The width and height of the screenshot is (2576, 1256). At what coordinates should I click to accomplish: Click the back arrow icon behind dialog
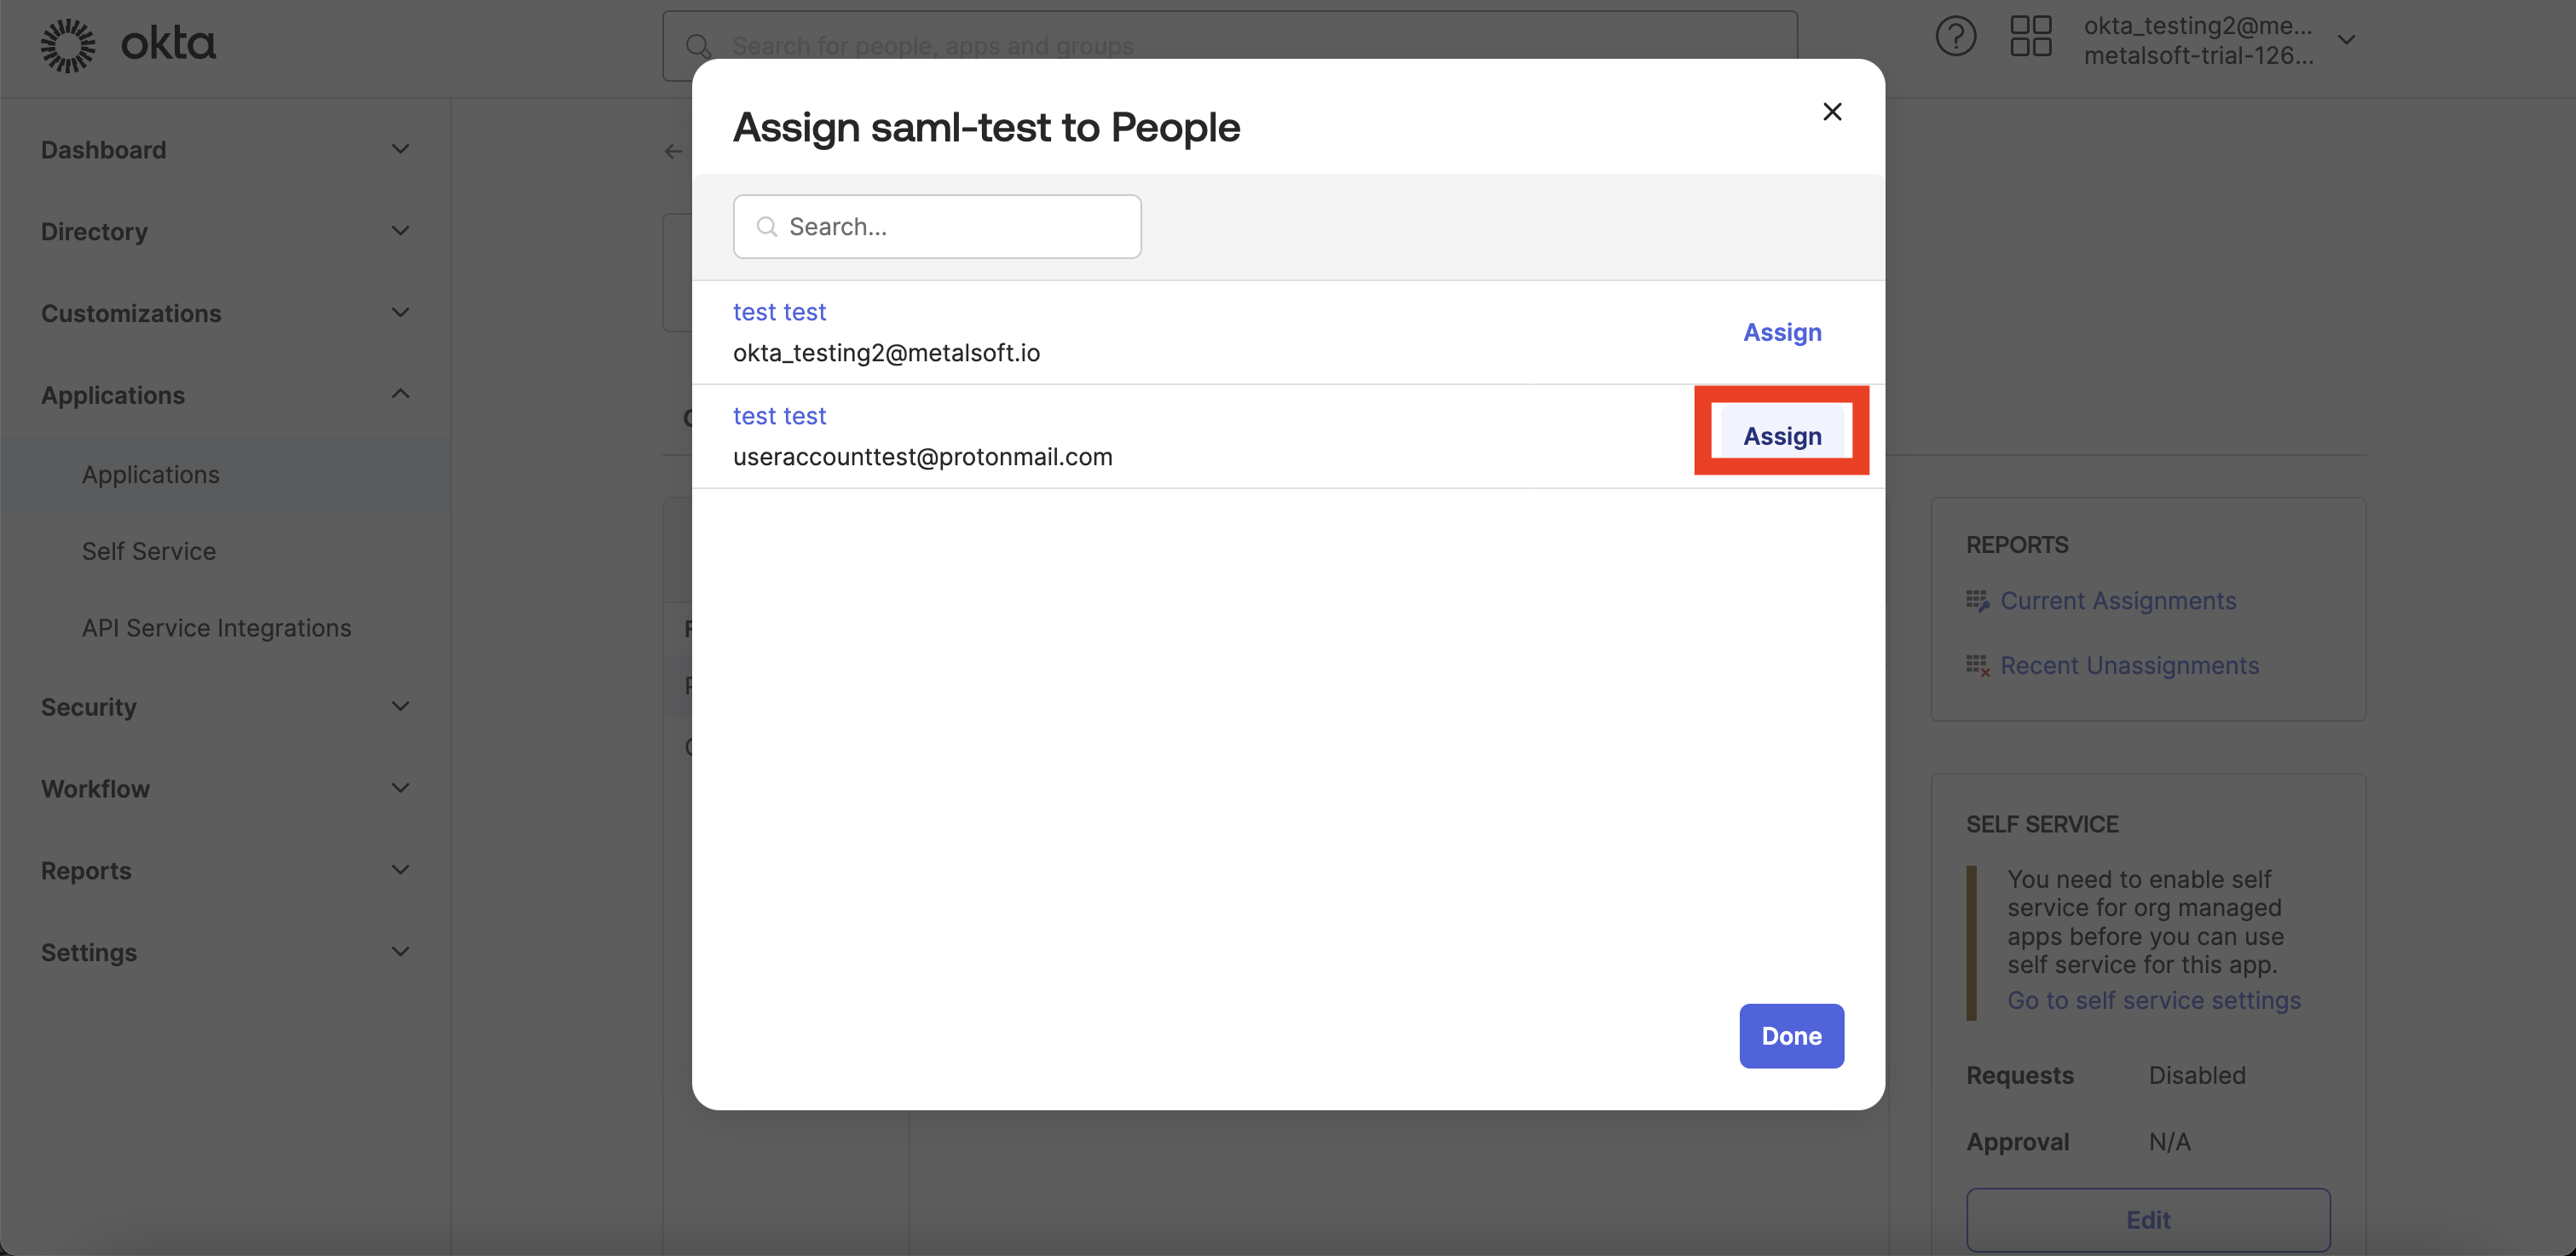(674, 151)
